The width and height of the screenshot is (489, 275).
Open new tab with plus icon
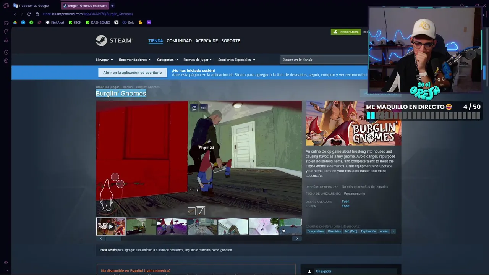[x=112, y=6]
